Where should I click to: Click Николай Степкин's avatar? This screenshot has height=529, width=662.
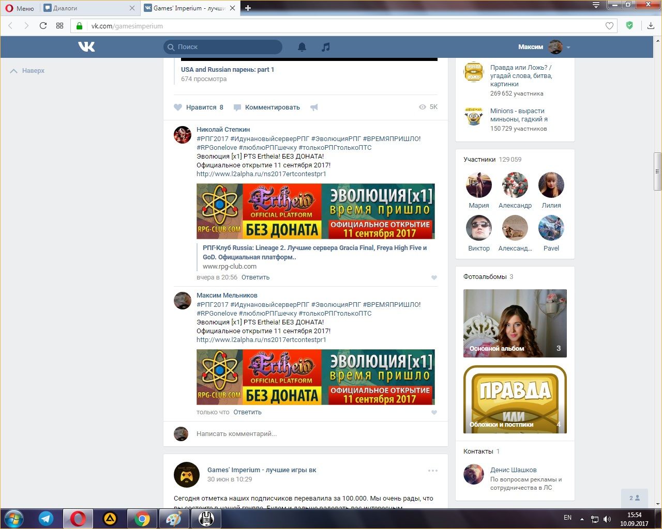coord(183,134)
